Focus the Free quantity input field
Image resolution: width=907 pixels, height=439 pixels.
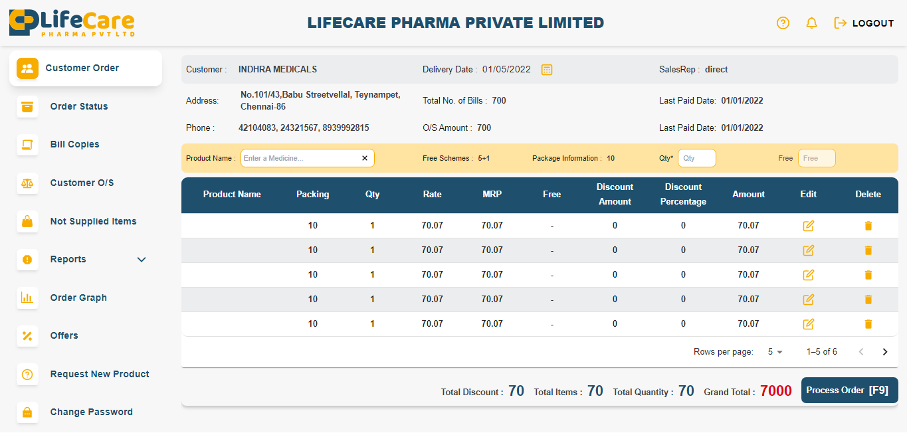click(x=817, y=158)
